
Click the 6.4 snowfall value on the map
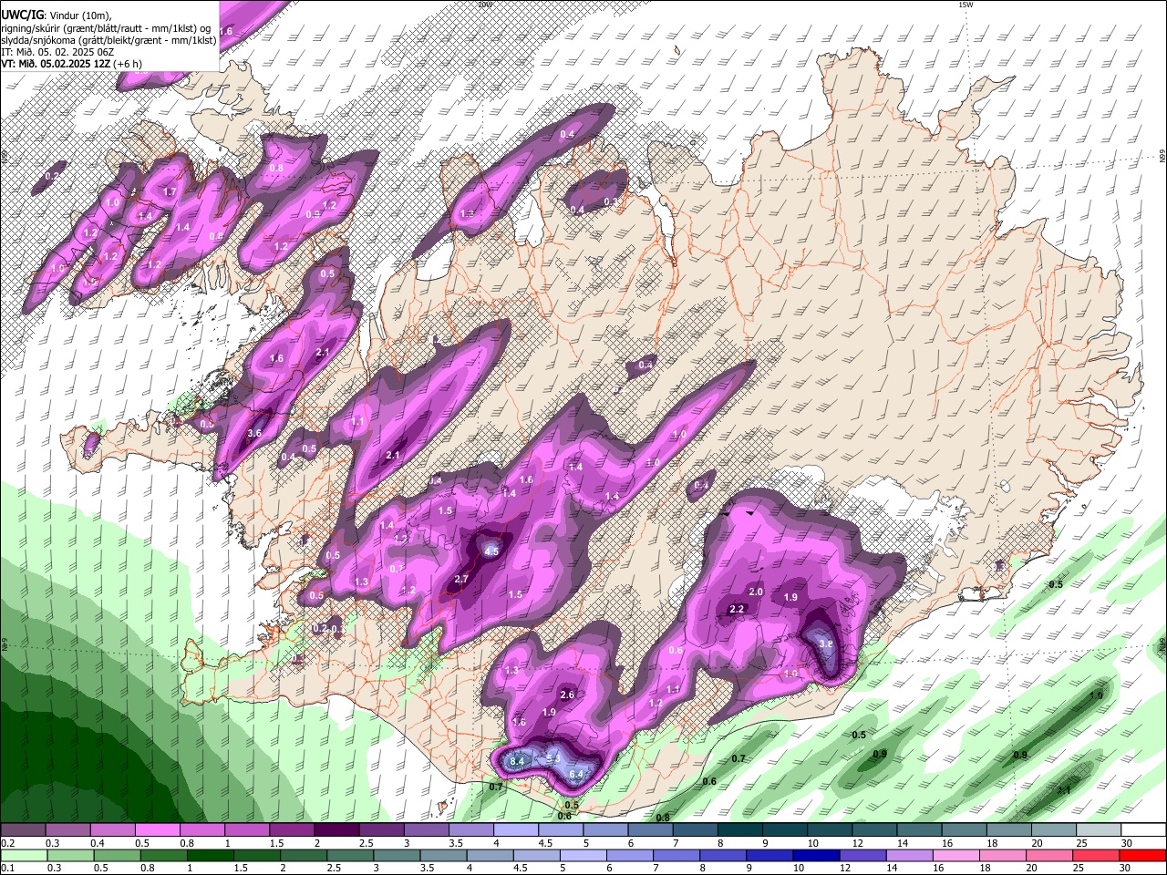pyautogui.click(x=576, y=774)
